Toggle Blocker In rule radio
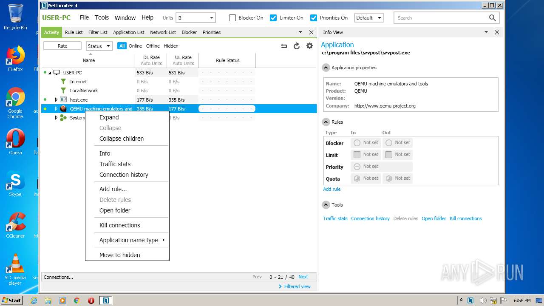 click(x=357, y=143)
